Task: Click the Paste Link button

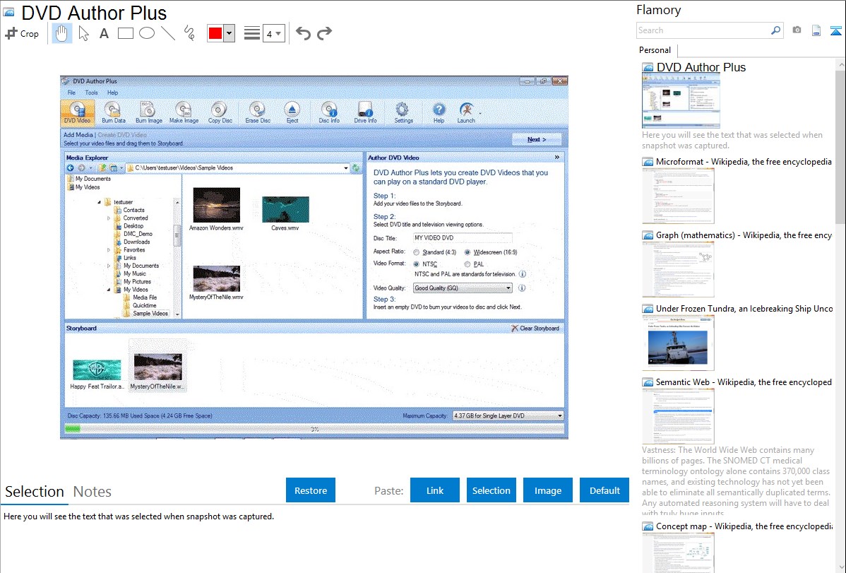Action: pos(435,490)
